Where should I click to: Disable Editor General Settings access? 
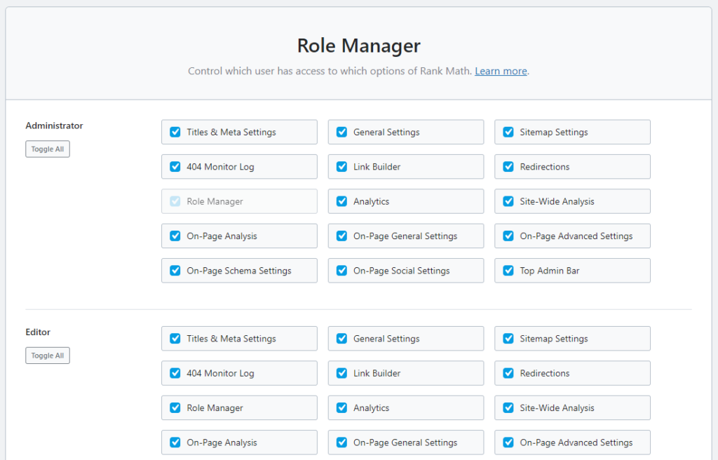tap(341, 339)
